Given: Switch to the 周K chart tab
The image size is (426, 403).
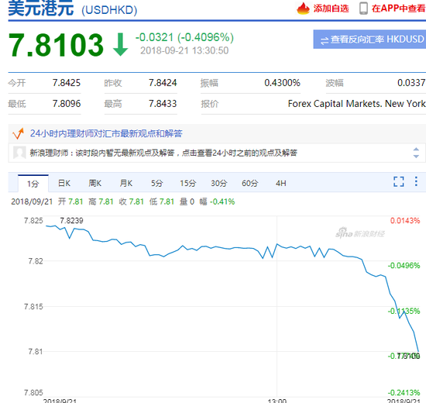Looking at the screenshot, I should pos(95,183).
